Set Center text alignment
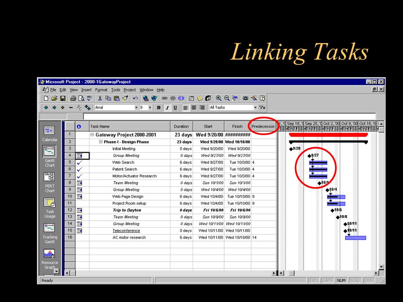403x302 pixels. [x=194, y=108]
